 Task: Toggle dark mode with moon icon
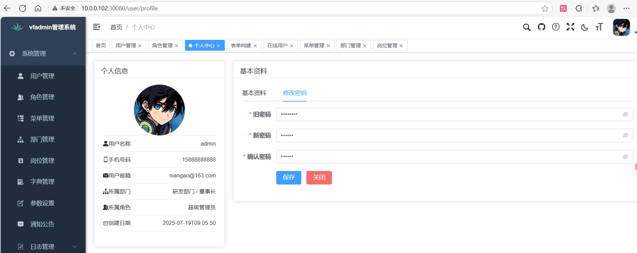(584, 27)
